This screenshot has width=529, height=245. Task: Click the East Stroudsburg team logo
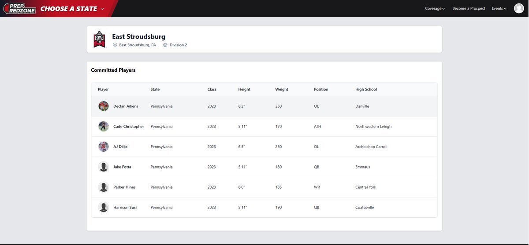click(x=99, y=40)
